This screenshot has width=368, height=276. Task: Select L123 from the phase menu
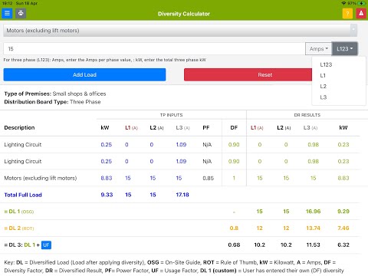coord(326,64)
